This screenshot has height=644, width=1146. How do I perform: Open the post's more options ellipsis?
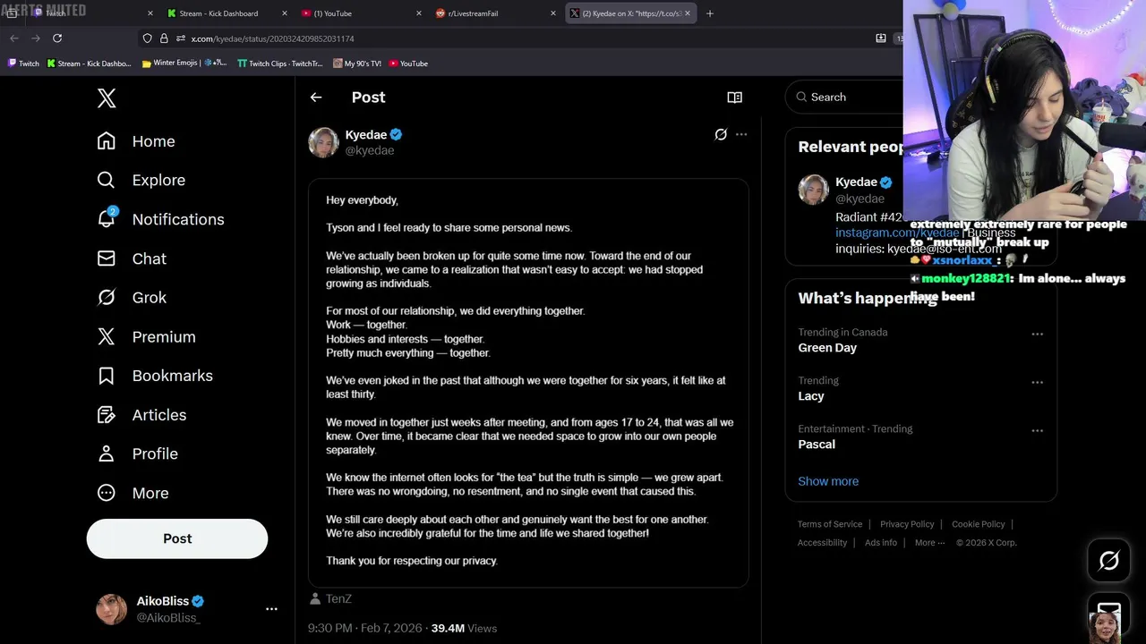741,134
